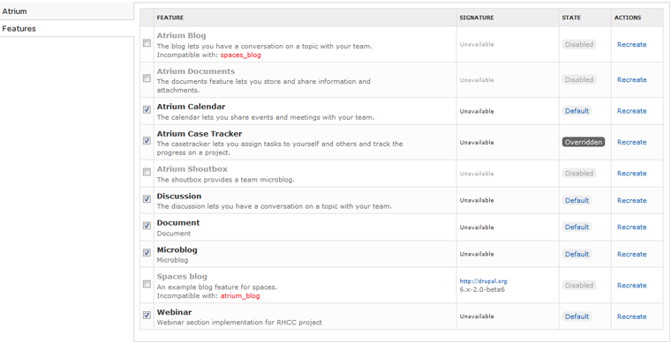Enable the Atrium Blog checkbox

pyautogui.click(x=147, y=43)
